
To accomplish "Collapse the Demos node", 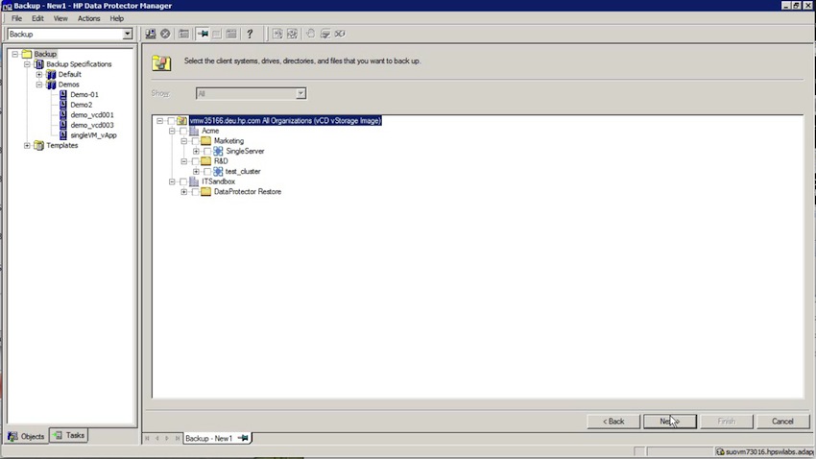I will (39, 85).
